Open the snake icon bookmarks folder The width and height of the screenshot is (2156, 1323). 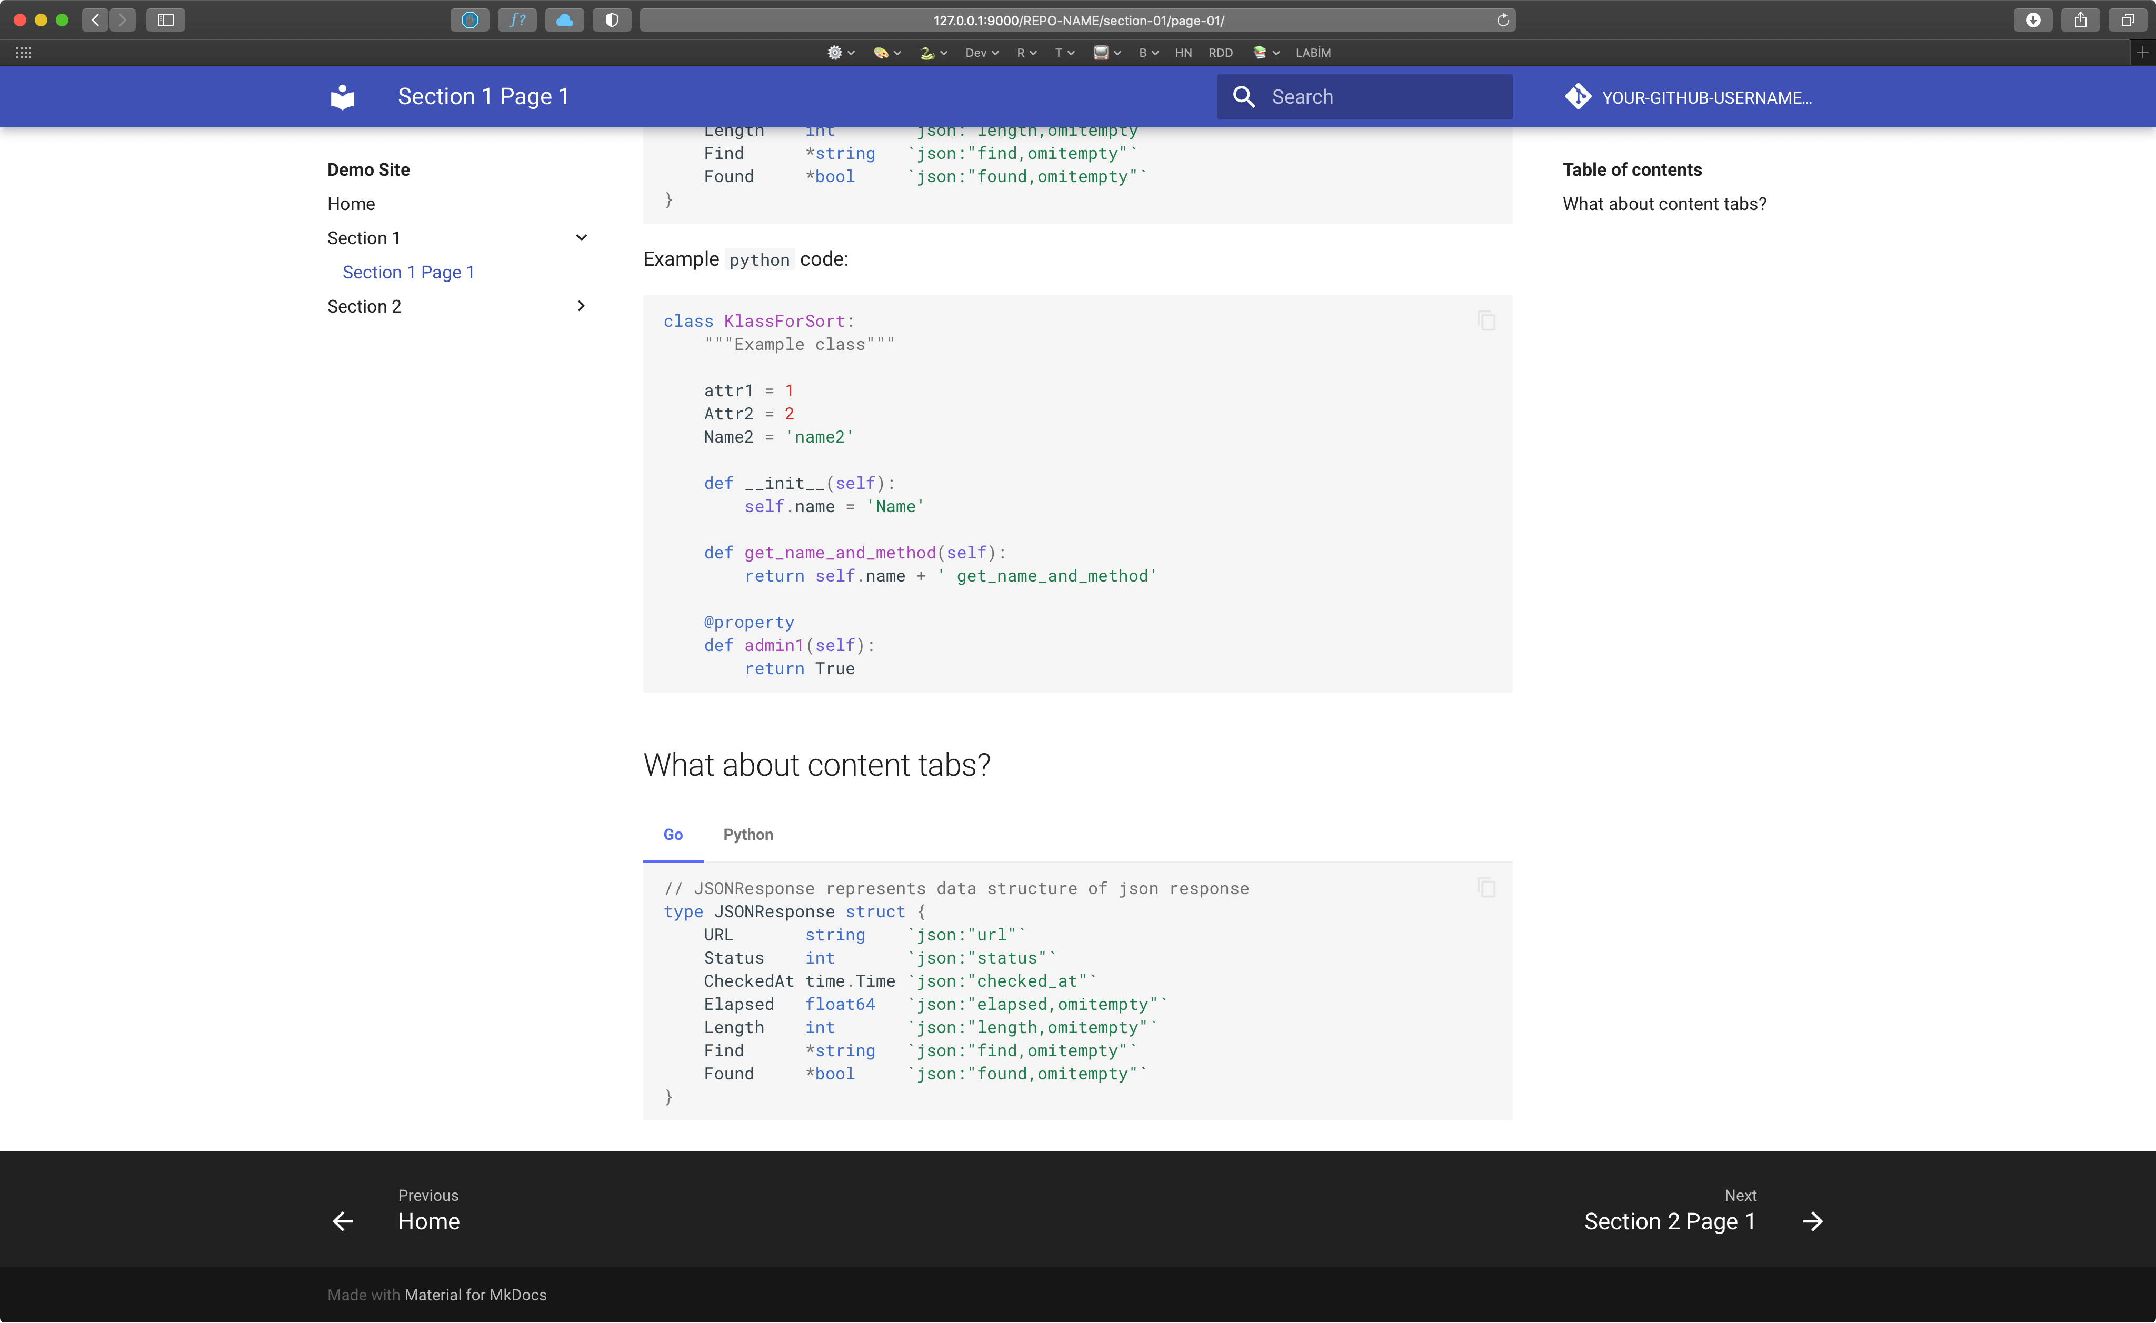[x=934, y=53]
